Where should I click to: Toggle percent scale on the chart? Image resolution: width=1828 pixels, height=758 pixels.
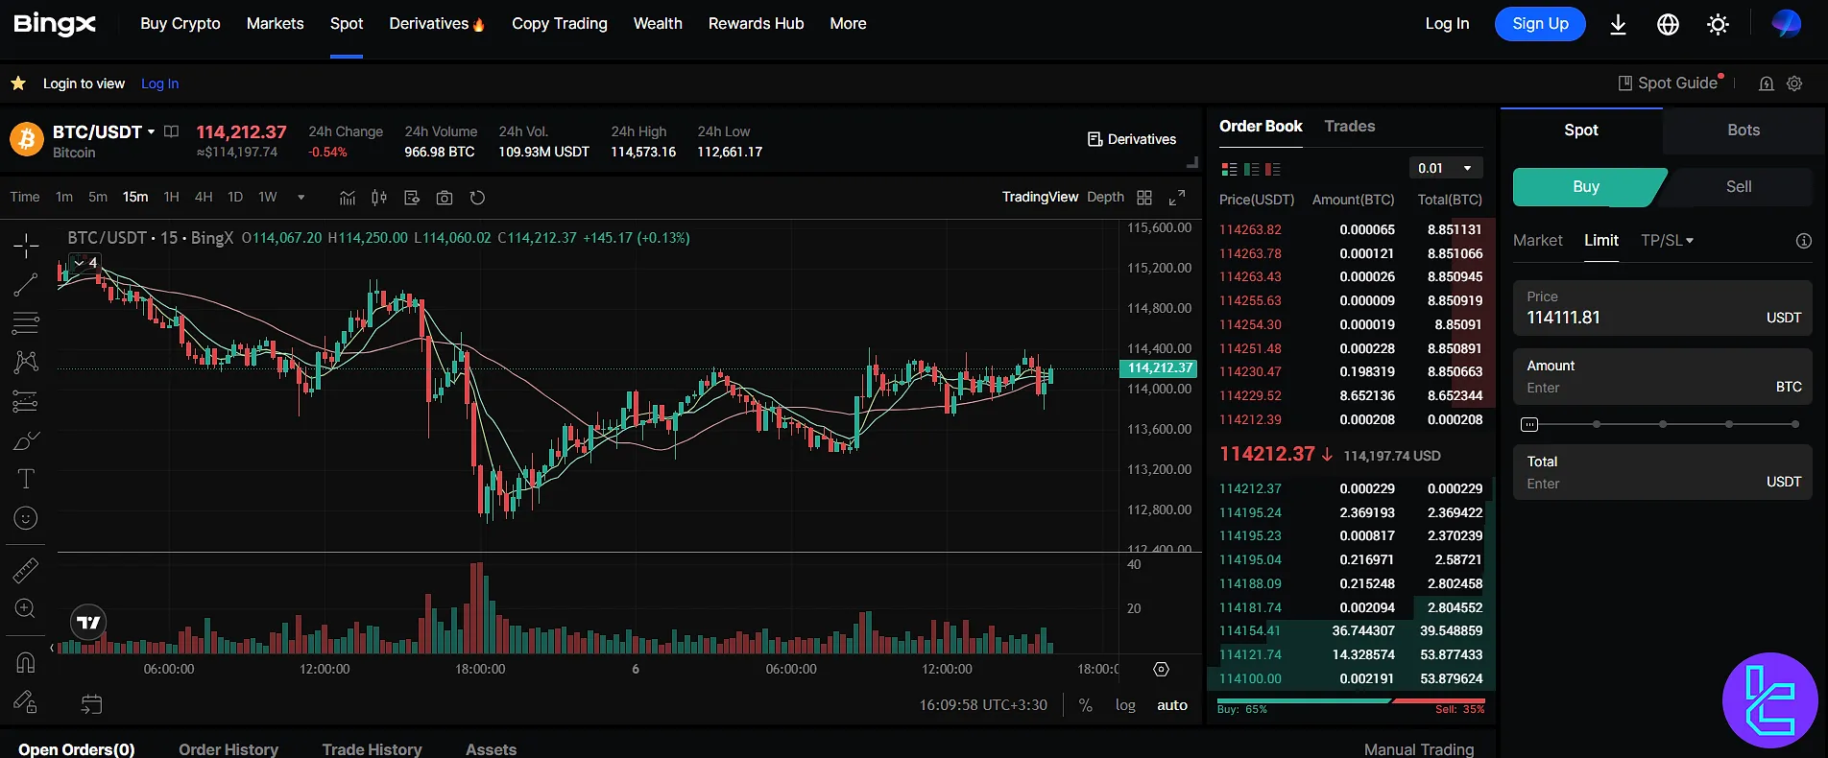(x=1086, y=705)
